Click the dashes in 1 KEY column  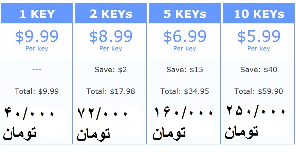coord(37,70)
